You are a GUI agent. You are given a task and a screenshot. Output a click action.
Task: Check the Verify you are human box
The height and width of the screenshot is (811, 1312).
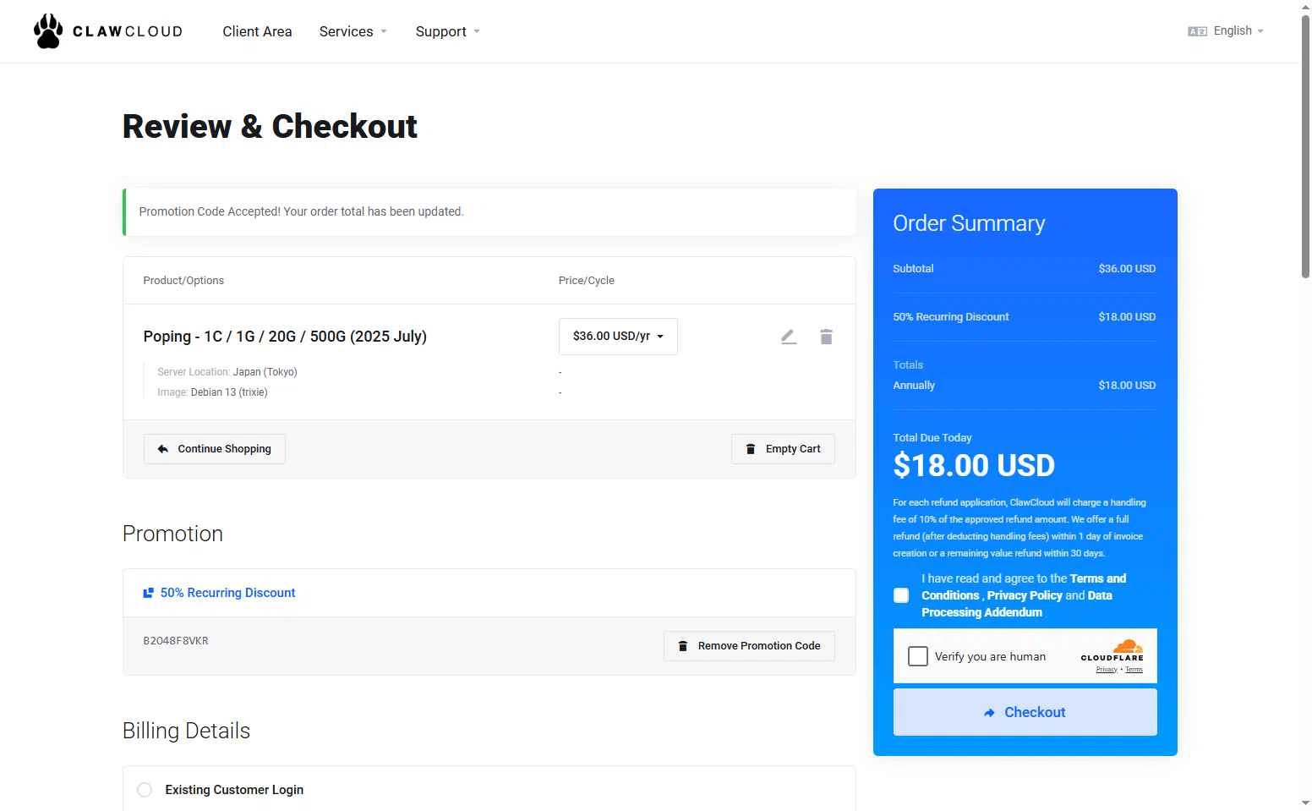(918, 656)
